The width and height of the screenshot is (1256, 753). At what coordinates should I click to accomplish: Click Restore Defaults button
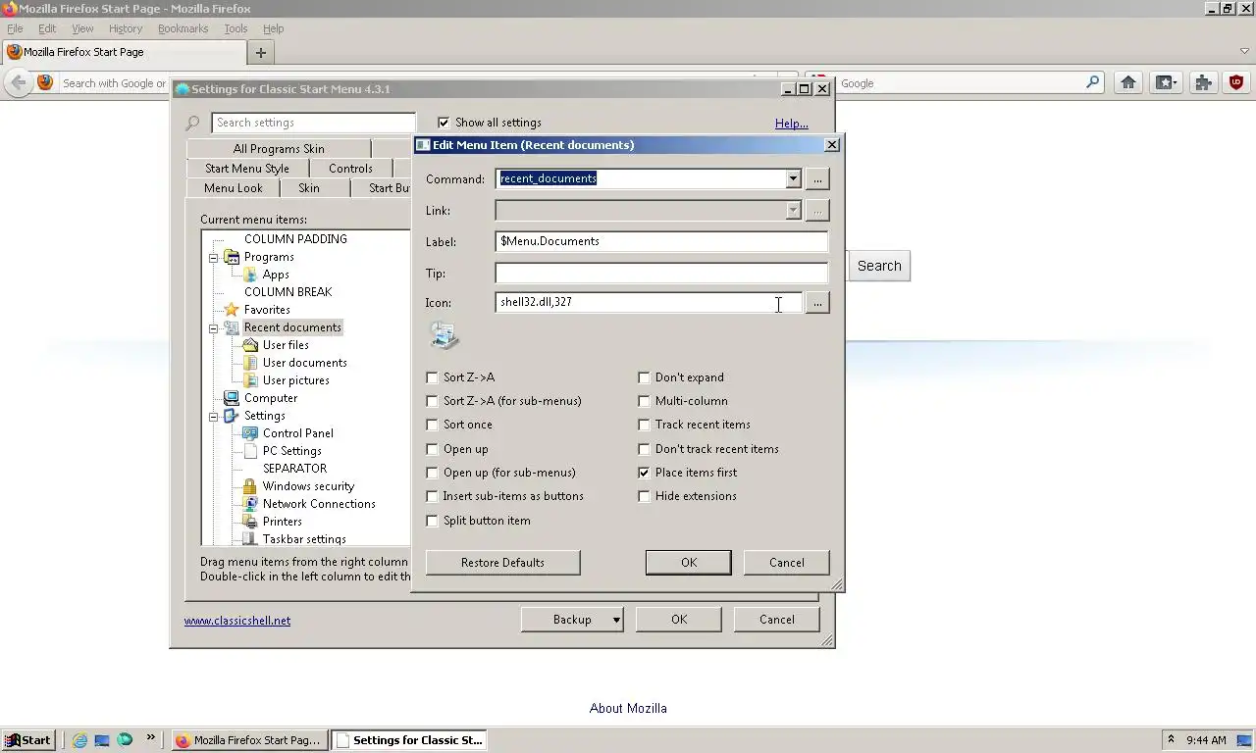pyautogui.click(x=502, y=563)
